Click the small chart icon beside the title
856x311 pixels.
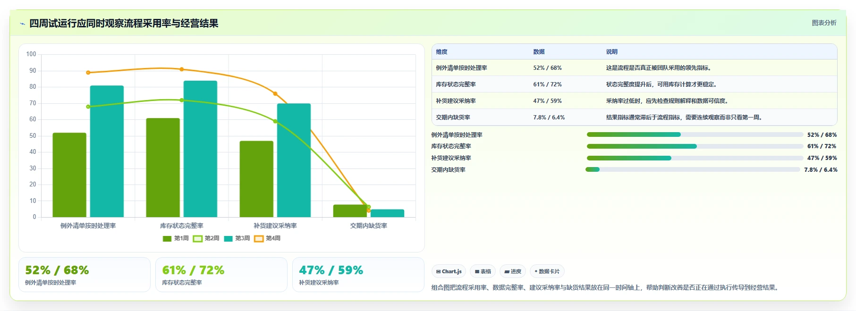point(22,24)
